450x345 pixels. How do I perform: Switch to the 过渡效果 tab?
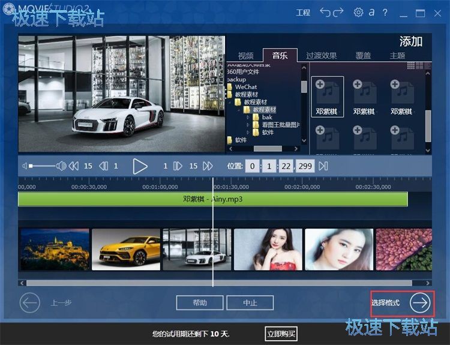pos(321,55)
